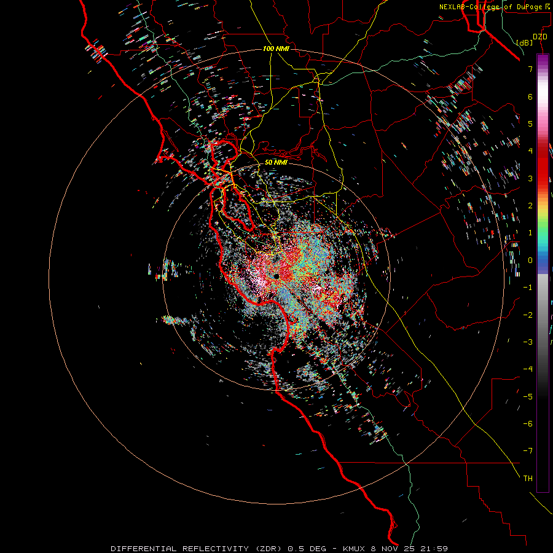Click the 3 value on the color scale
The width and height of the screenshot is (553, 553).
(530, 178)
